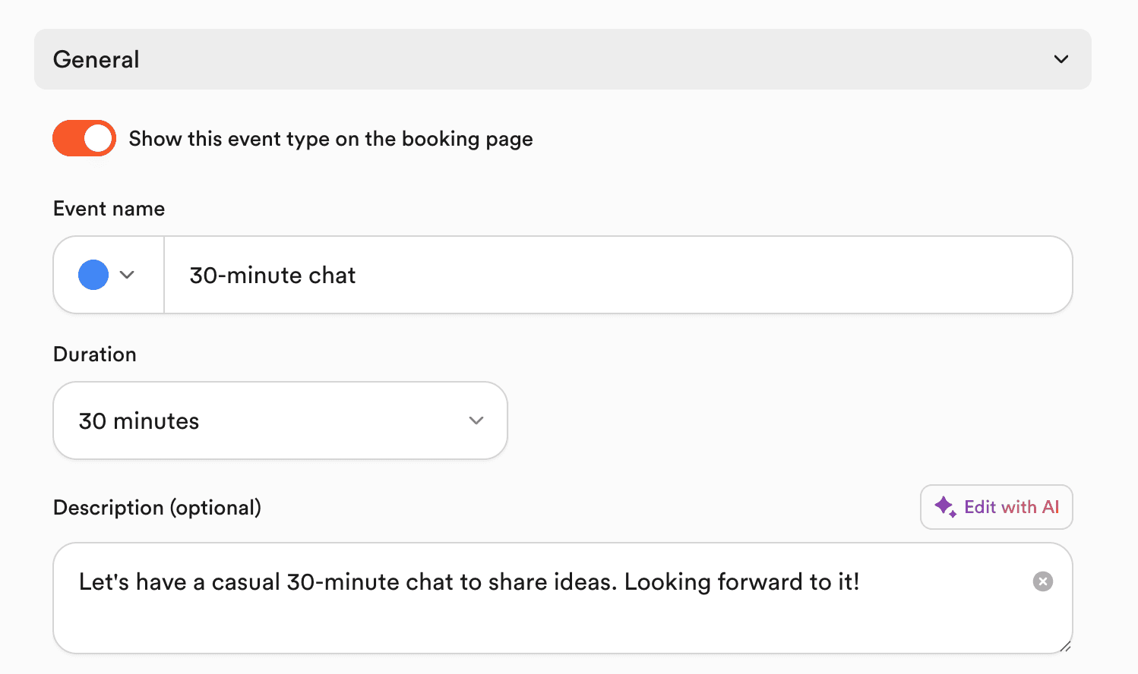The image size is (1138, 674).
Task: Click inside the Event name field
Action: pos(532,275)
